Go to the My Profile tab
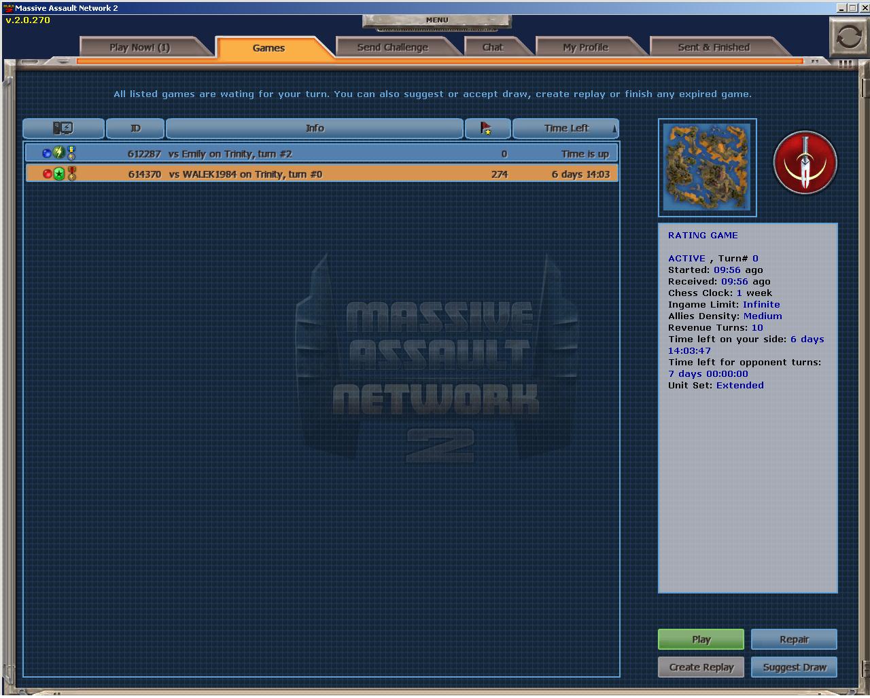 pos(585,48)
